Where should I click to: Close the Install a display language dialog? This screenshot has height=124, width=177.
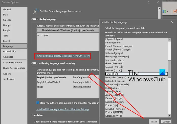[172, 22]
